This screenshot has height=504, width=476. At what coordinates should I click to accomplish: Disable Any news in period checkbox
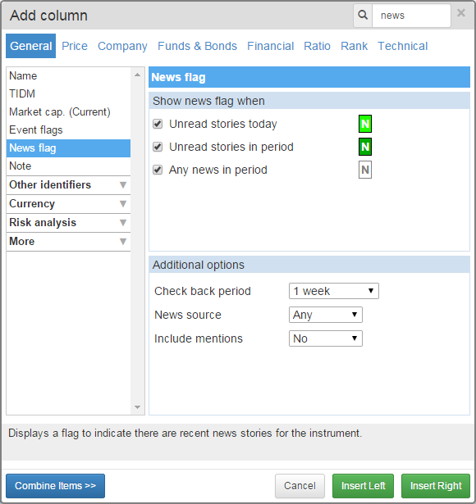click(158, 170)
